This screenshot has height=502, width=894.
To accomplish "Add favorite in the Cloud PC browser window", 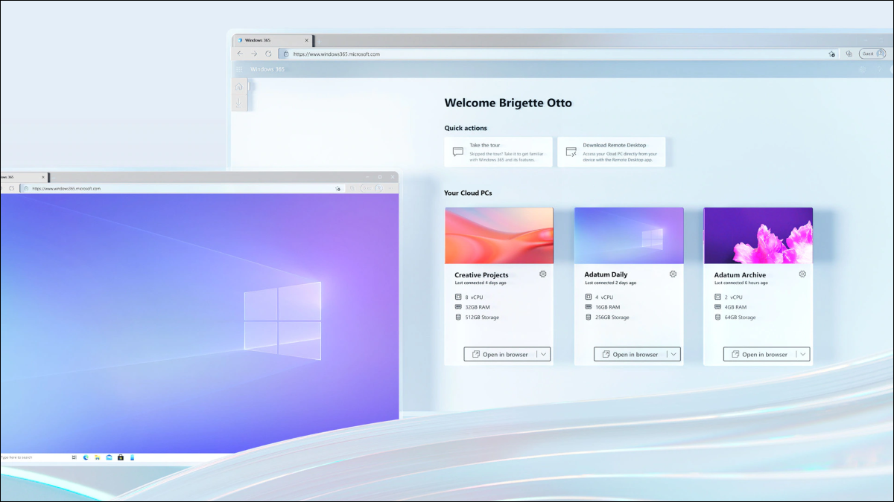I will pyautogui.click(x=338, y=188).
